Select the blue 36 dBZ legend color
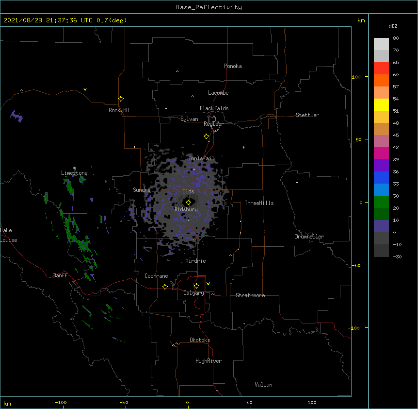Viewport: 418px width, 409px height. click(x=381, y=177)
